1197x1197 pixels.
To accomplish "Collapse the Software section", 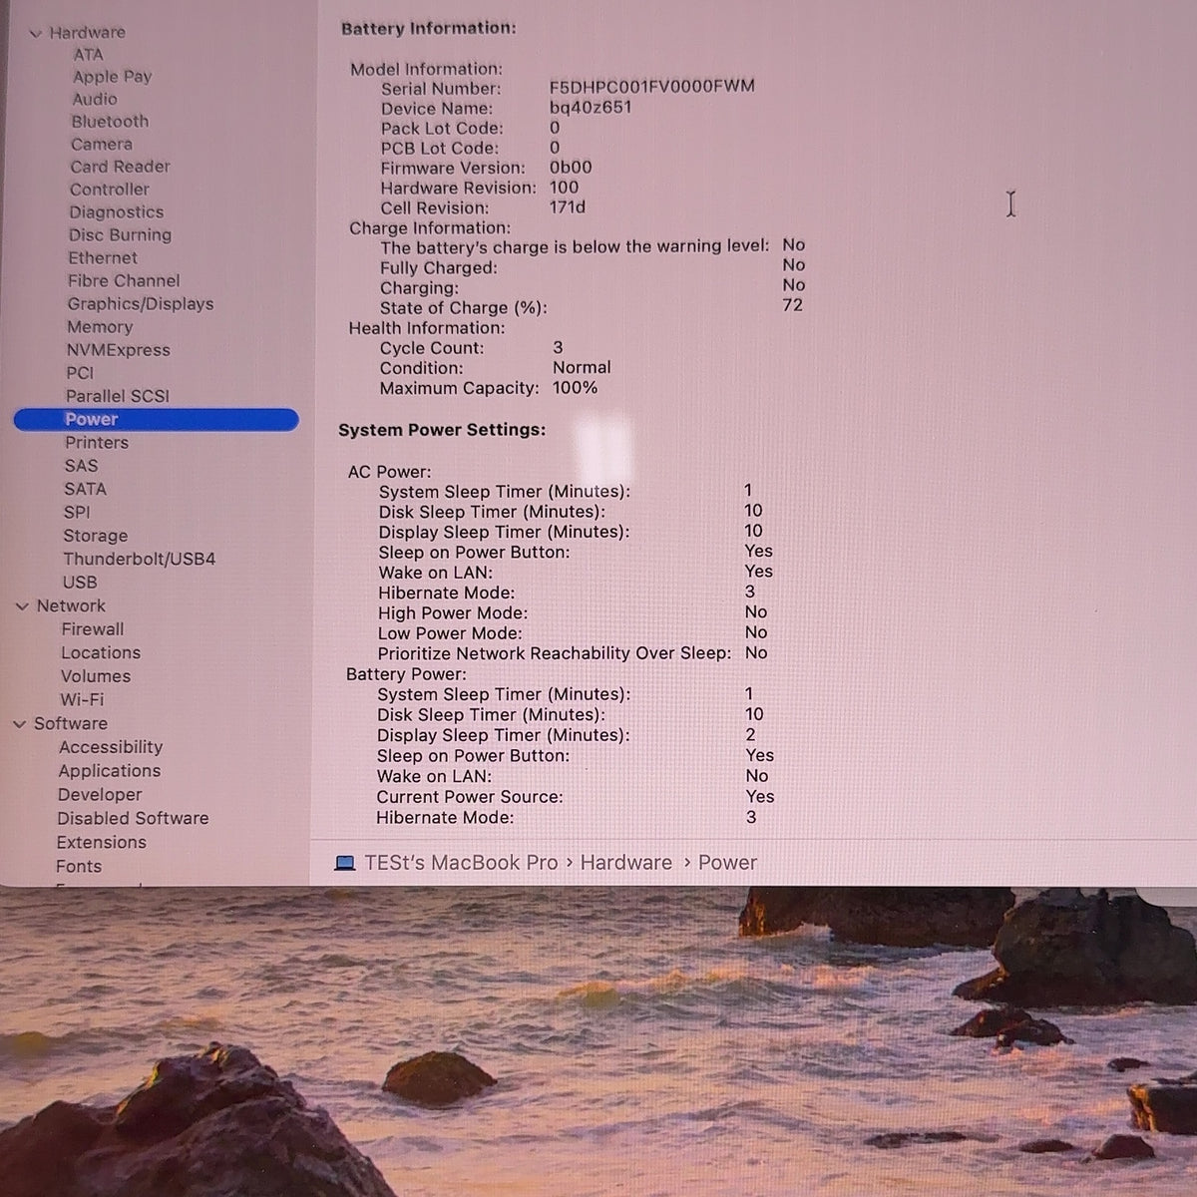I will (x=19, y=724).
